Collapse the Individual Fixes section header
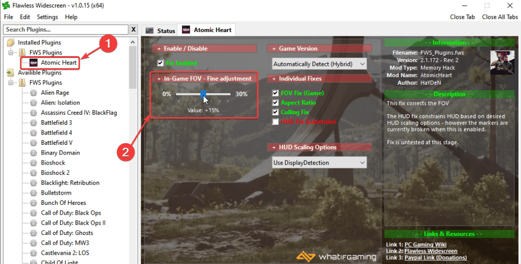This screenshot has width=521, height=264. (x=320, y=78)
